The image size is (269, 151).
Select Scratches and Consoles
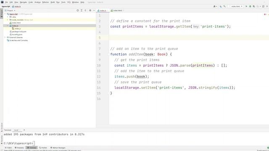pos(18,40)
